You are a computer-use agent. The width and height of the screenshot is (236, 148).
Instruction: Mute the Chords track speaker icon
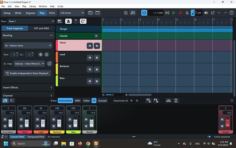96,36
